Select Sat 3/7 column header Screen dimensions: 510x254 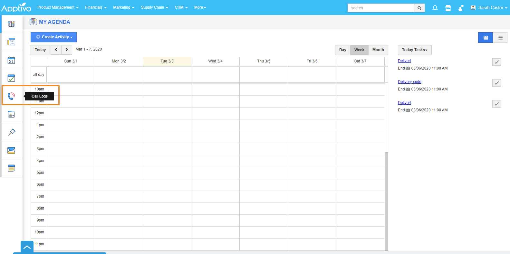(x=360, y=61)
